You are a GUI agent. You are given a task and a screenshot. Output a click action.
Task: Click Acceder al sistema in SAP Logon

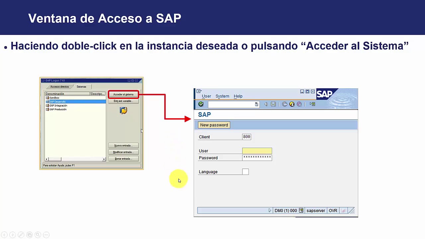(x=123, y=95)
